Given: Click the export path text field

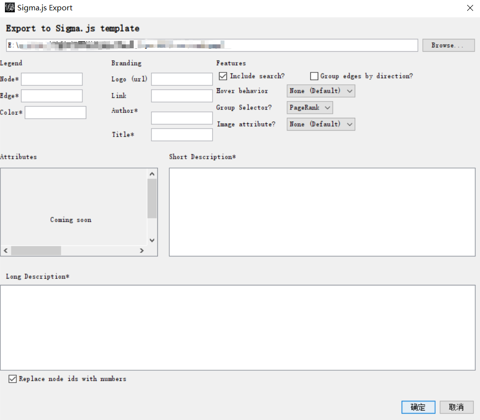Looking at the screenshot, I should point(212,45).
